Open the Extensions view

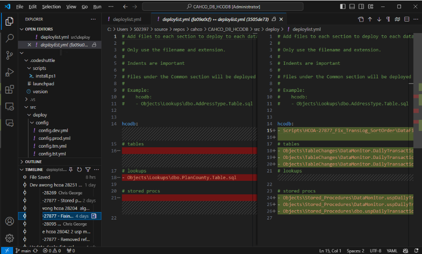point(9,89)
